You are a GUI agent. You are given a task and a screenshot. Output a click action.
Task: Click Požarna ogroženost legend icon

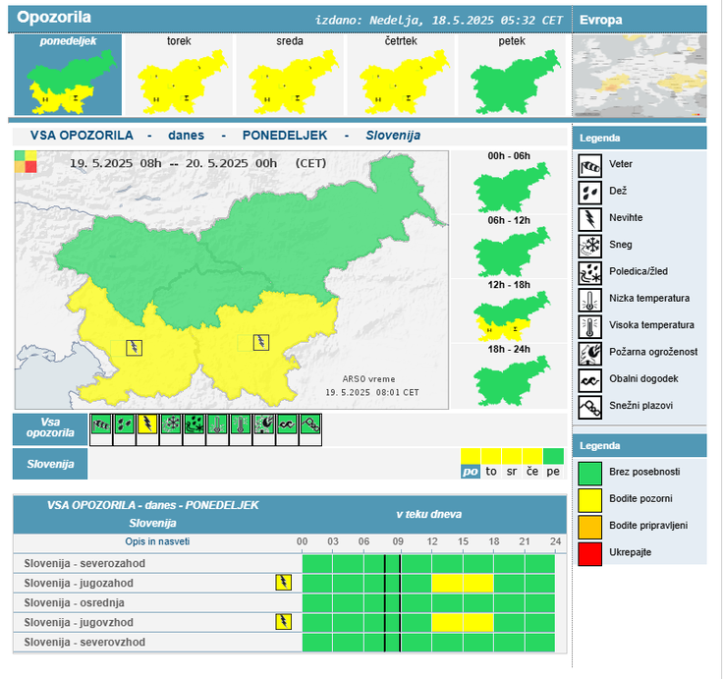click(x=589, y=354)
